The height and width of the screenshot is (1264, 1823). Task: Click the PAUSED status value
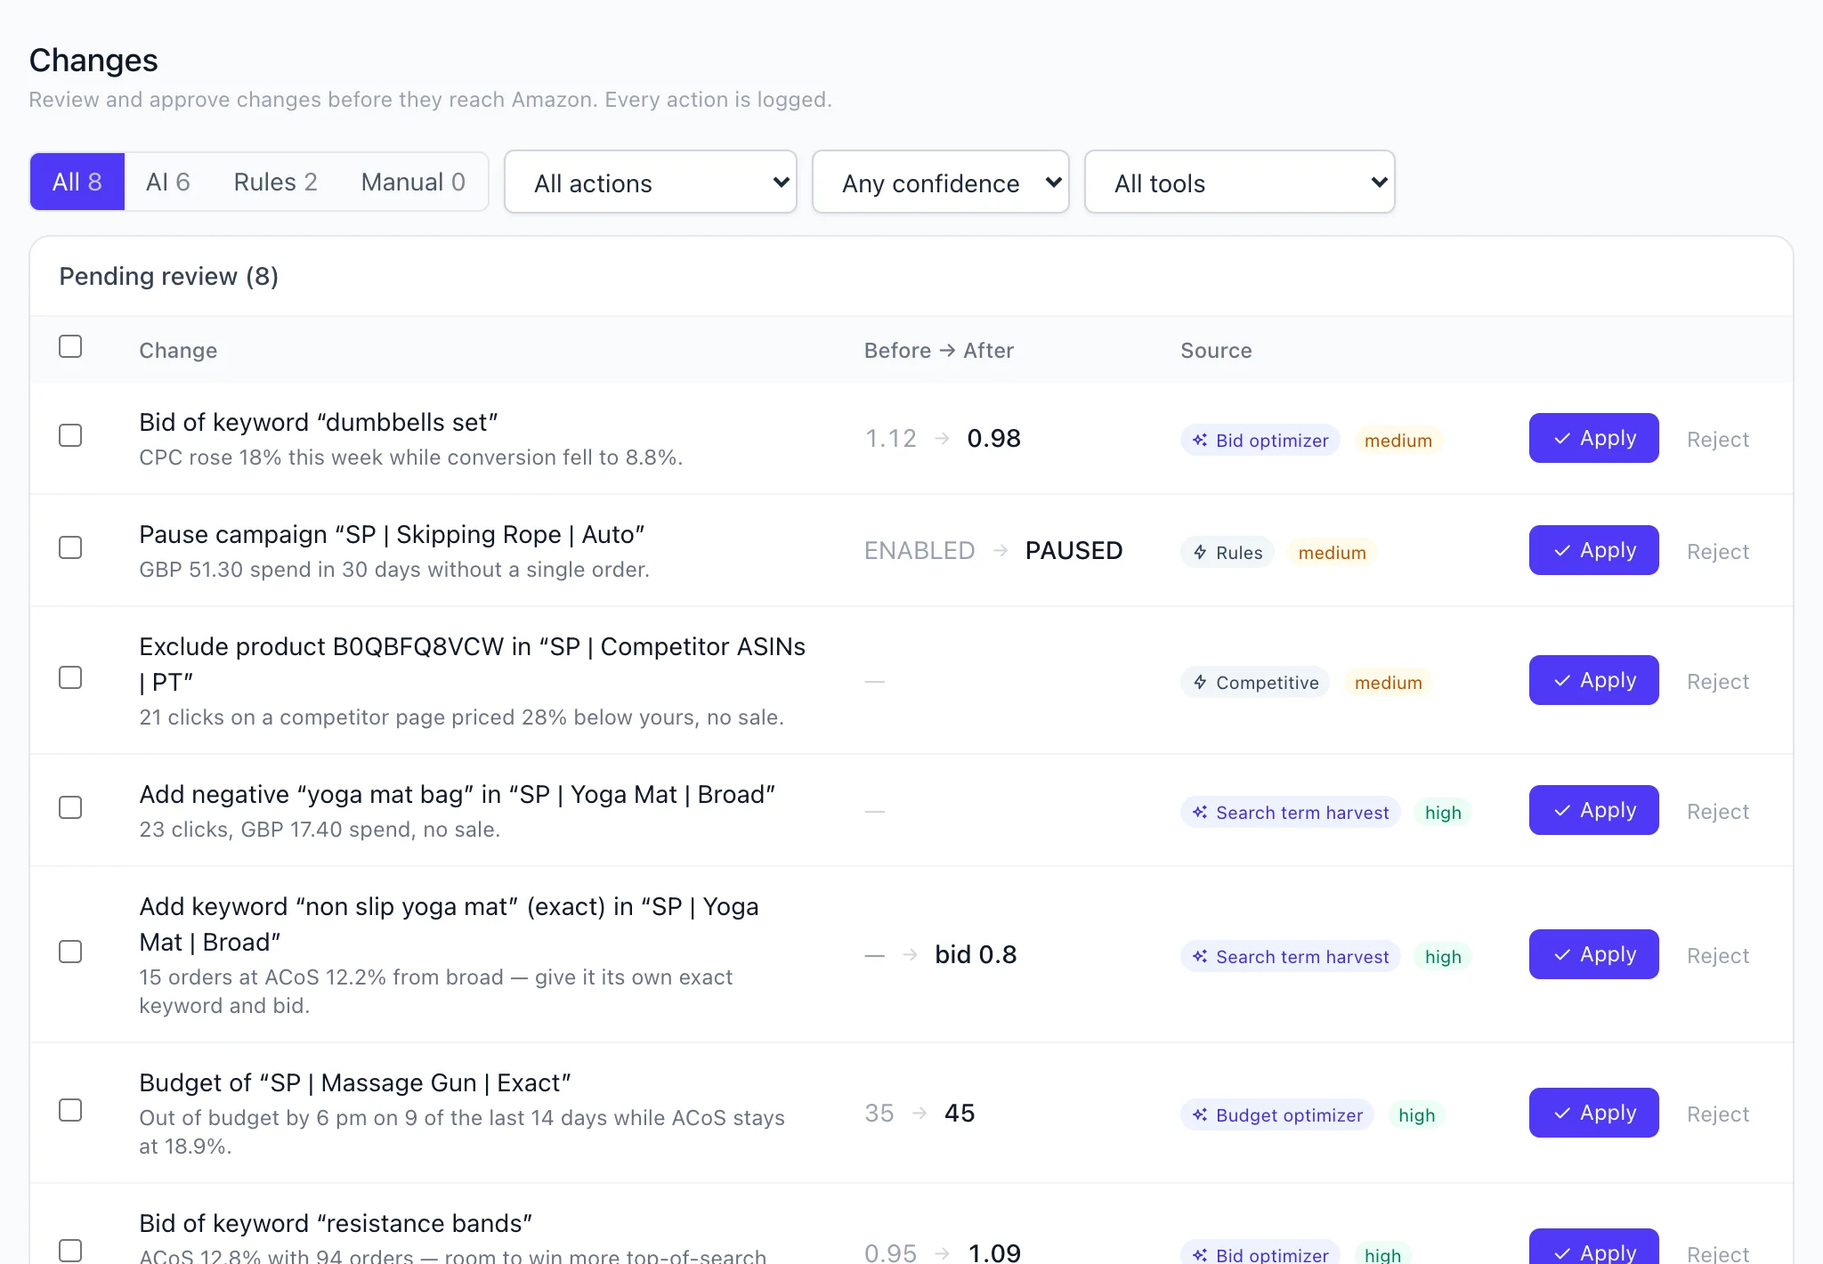(x=1074, y=550)
